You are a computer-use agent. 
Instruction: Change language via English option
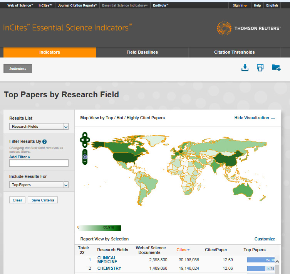point(272,5)
